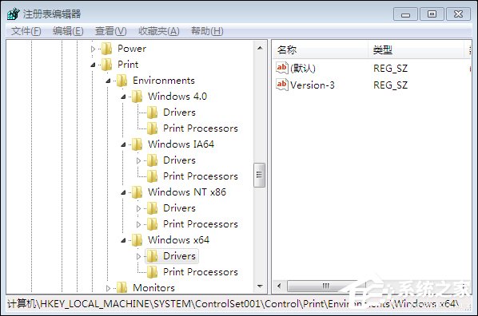Screen dimensions: 478x316
Task: Click the Windows NT x86 folder icon
Action: [x=137, y=192]
